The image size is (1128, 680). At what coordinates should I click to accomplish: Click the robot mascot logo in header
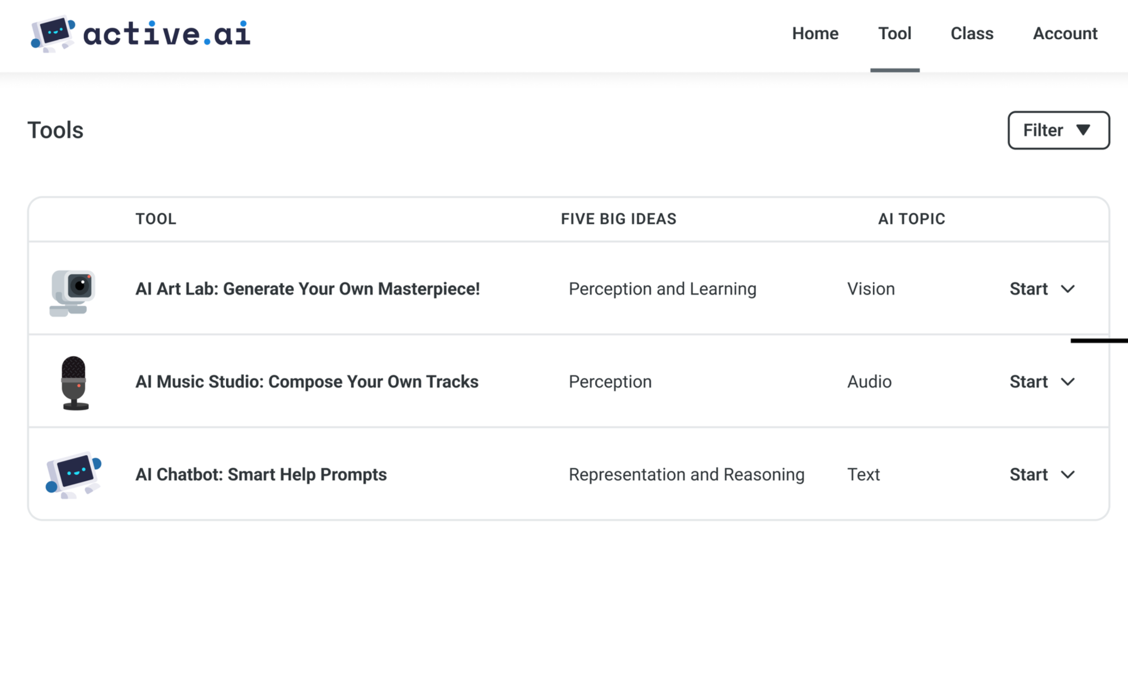click(x=53, y=34)
